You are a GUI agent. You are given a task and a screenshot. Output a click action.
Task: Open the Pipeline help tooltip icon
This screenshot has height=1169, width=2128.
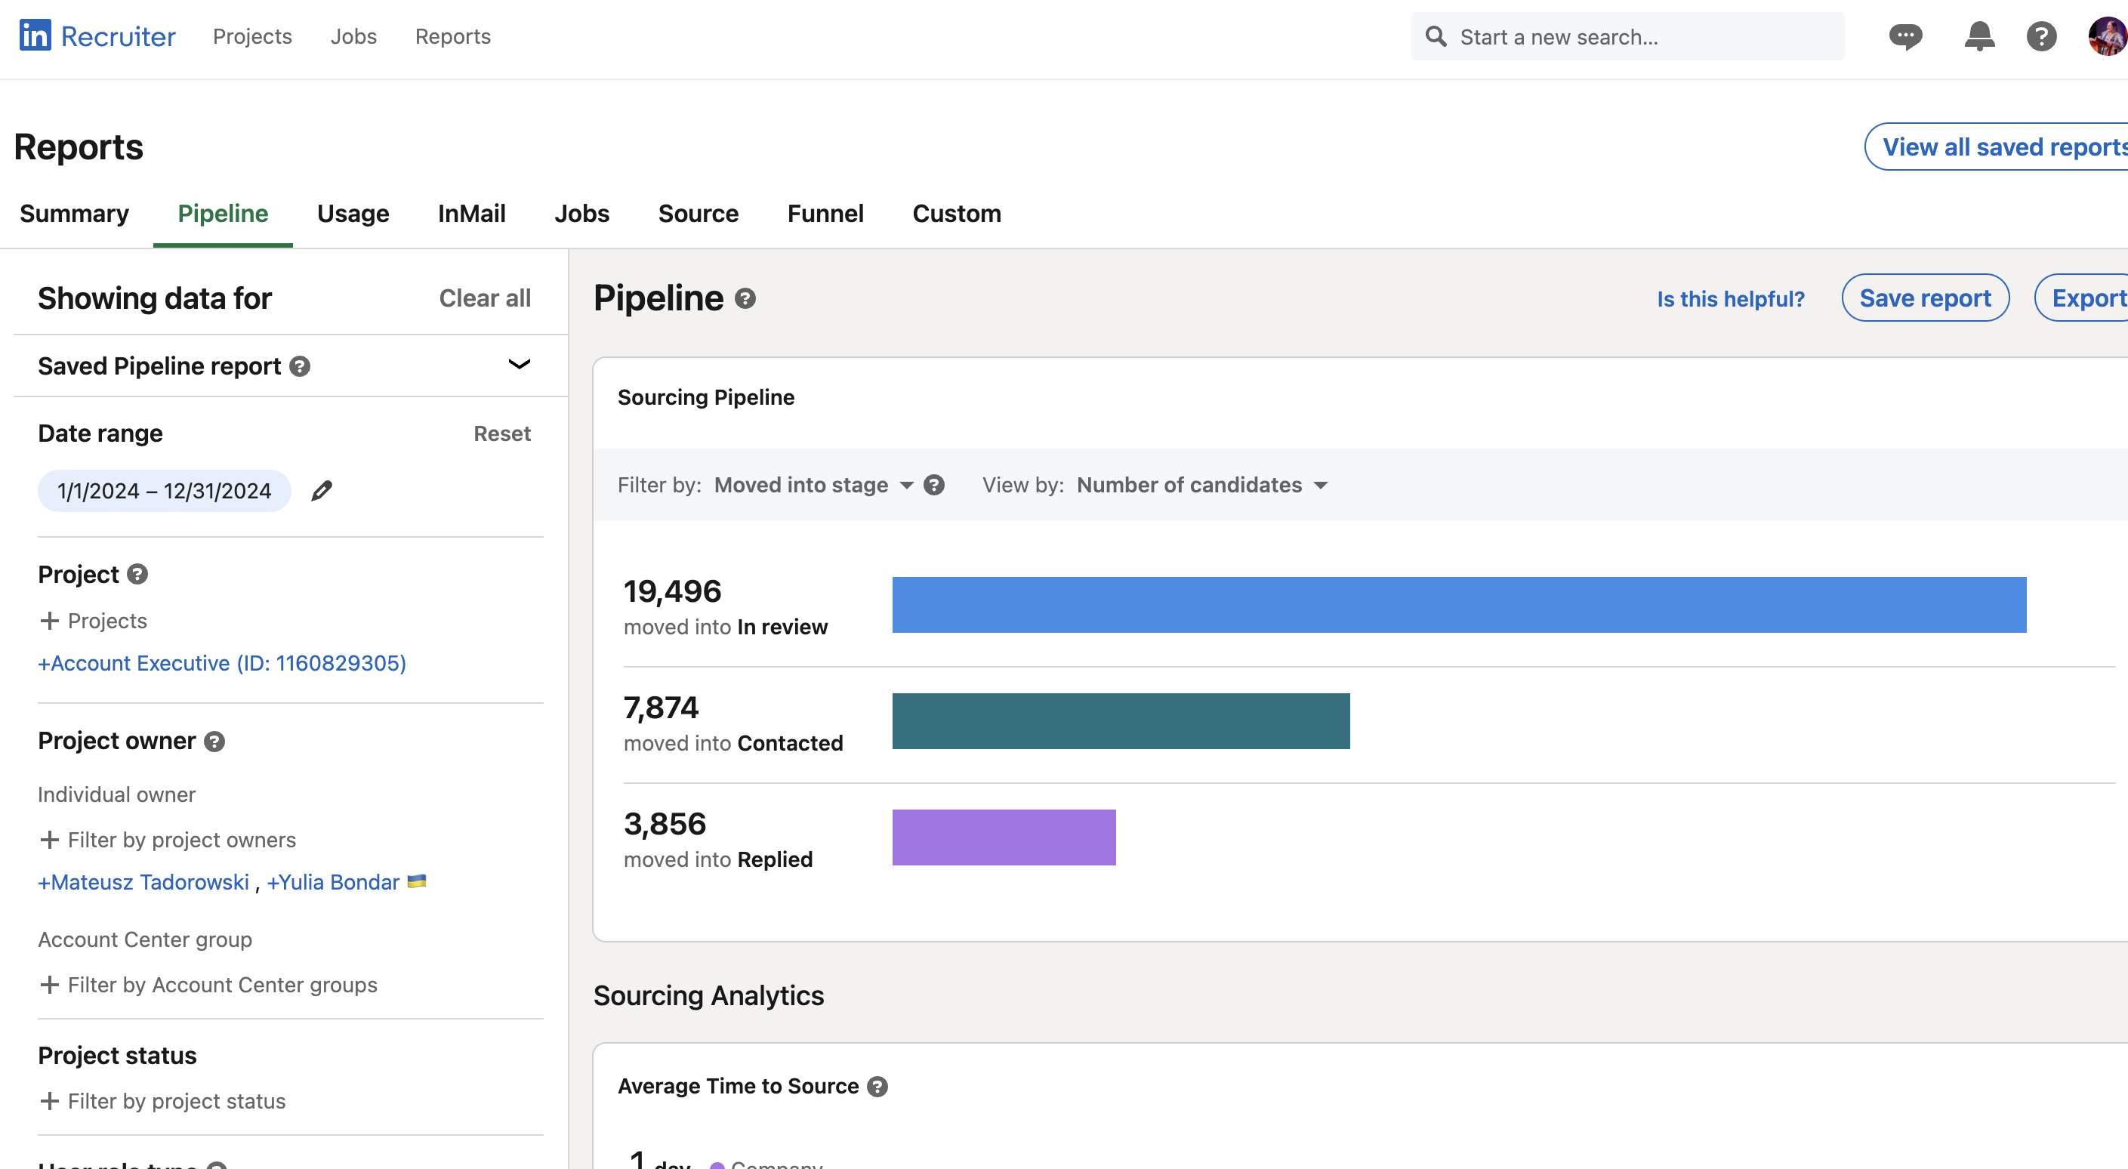point(745,299)
